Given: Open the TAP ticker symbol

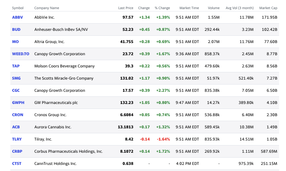Looking at the screenshot, I should click(16, 66).
